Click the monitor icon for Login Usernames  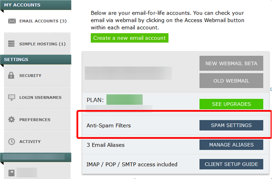point(12,97)
